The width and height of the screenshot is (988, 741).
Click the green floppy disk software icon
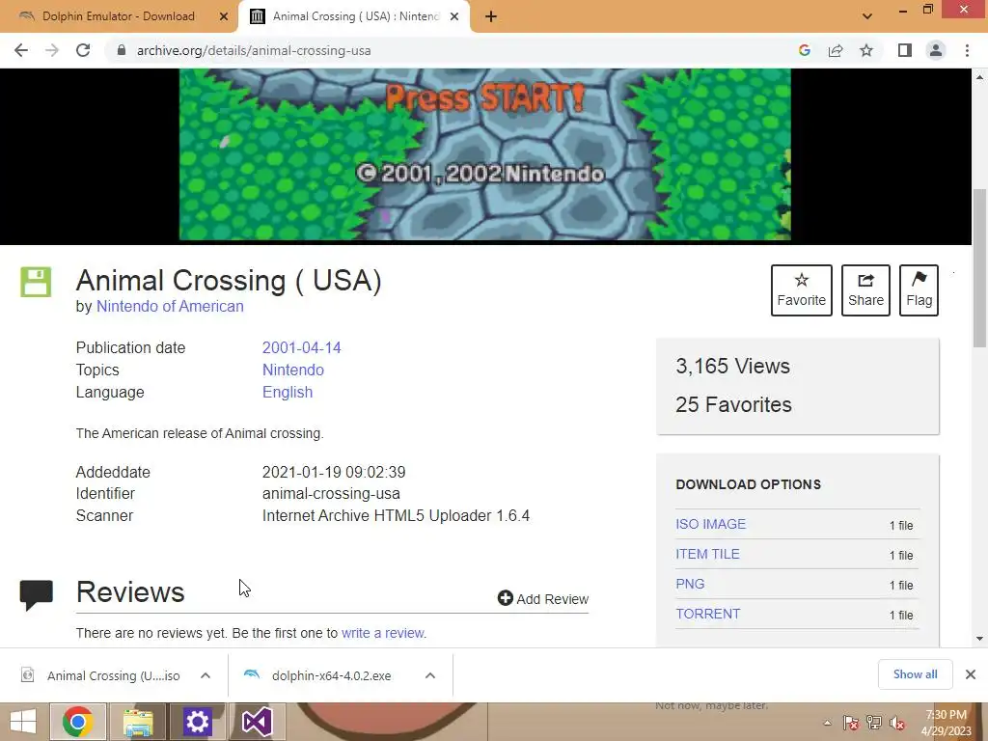tap(36, 282)
